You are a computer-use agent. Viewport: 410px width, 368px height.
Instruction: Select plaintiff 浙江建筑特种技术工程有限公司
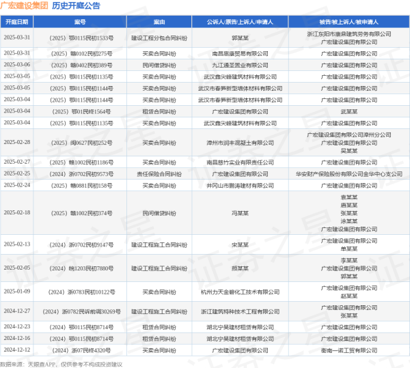240,312
